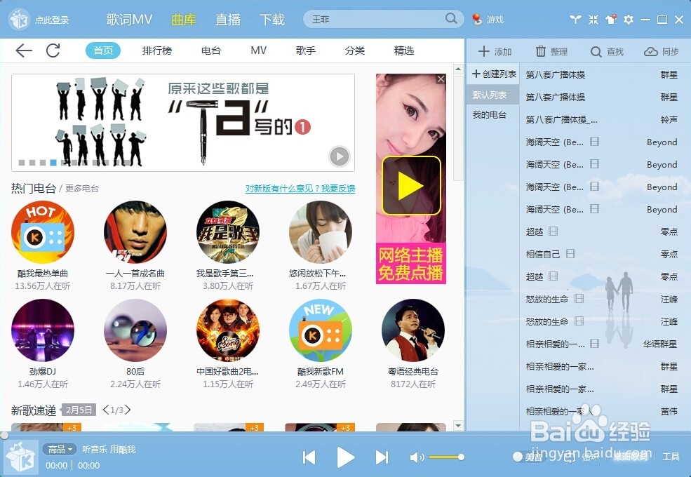Open the 分类 sub-tab
Screen dimensions: 691x477
[x=355, y=51]
